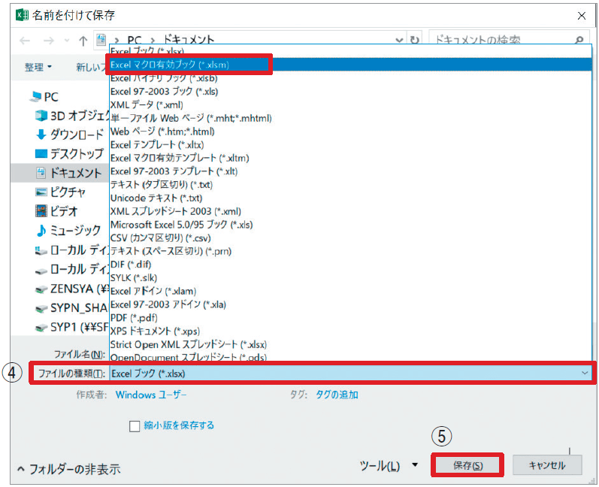Choose Excel バイナリ ブック (*.xlsb)

coord(350,78)
